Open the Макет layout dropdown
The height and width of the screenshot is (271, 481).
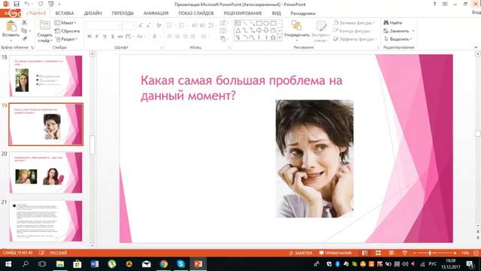point(65,23)
